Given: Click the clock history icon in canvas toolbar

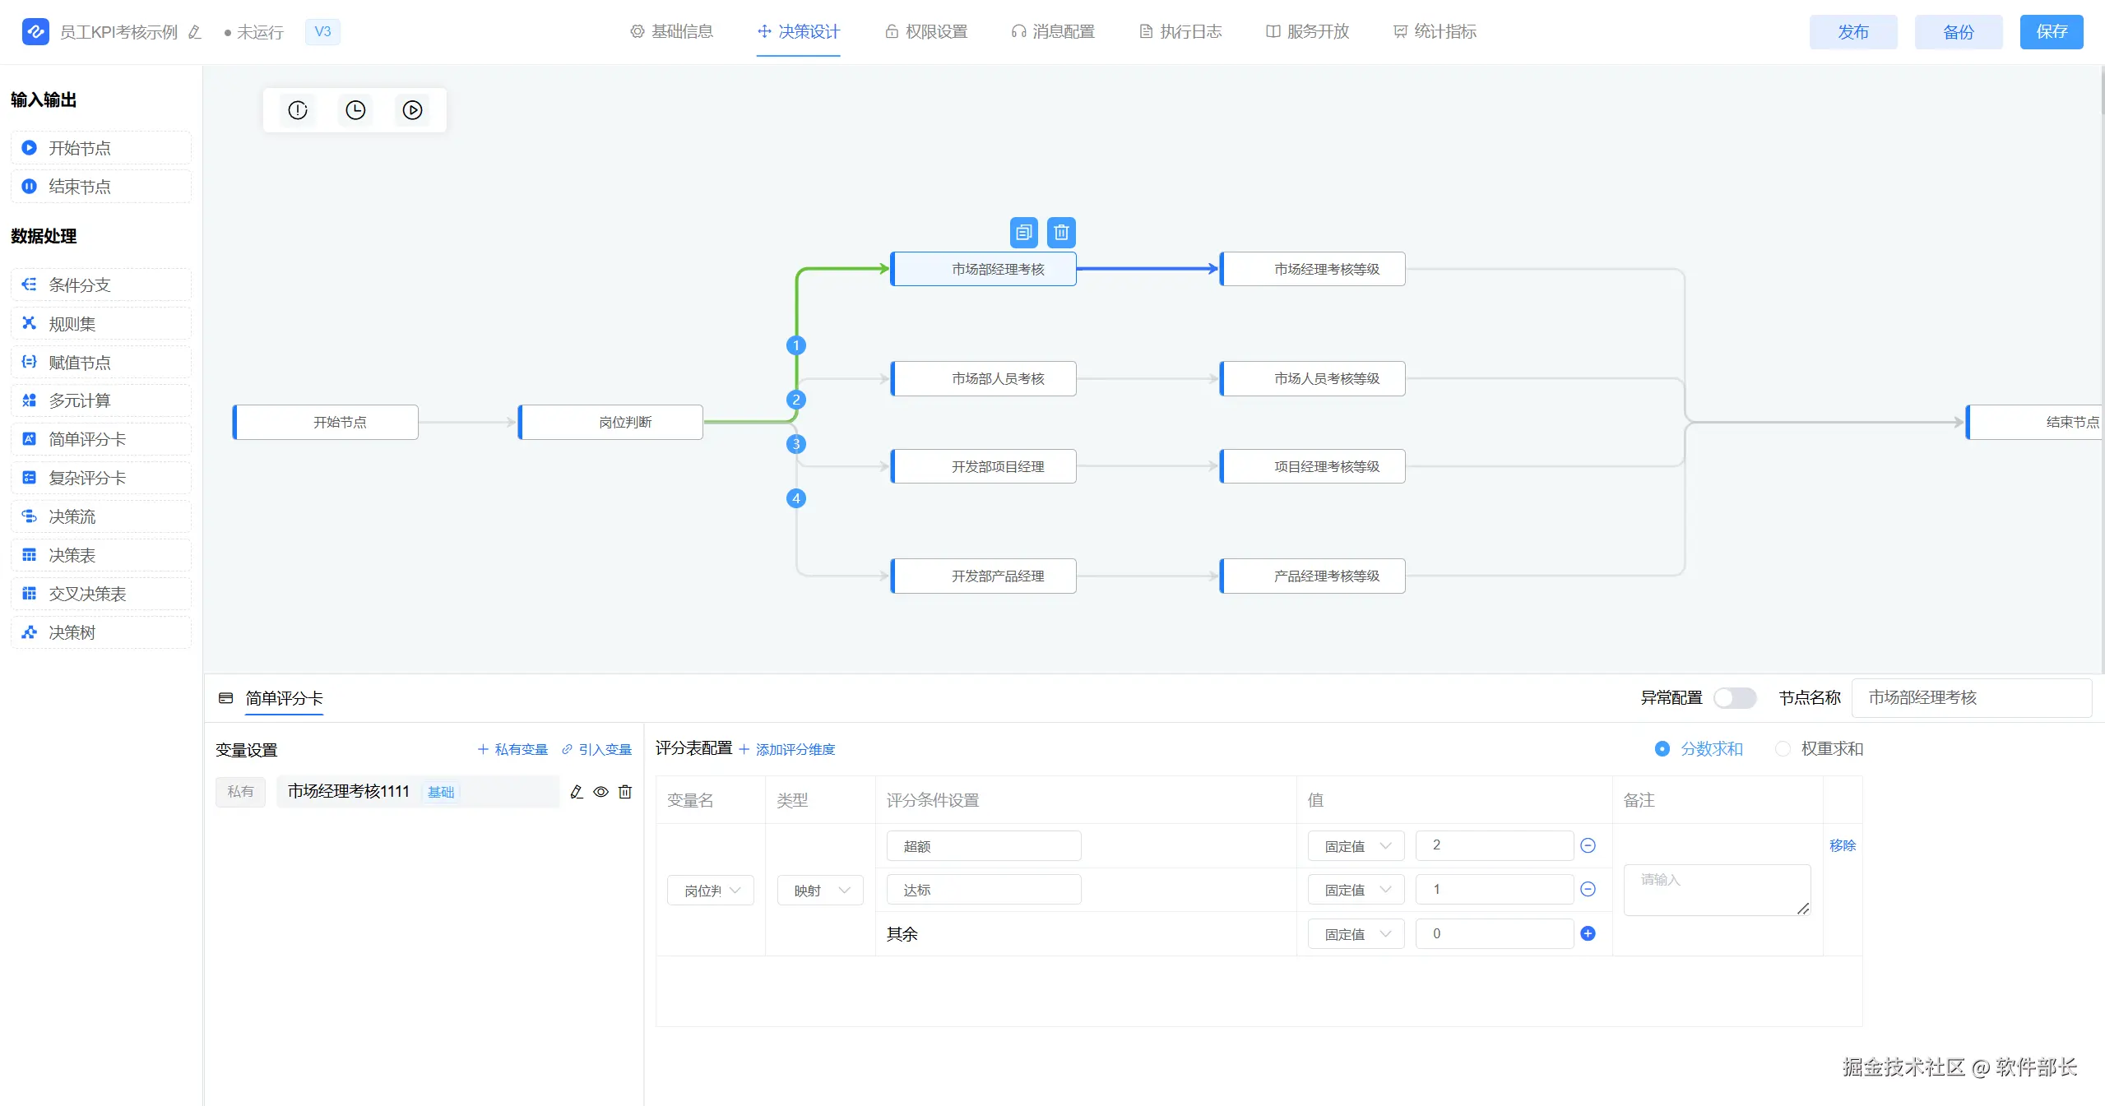Looking at the screenshot, I should tap(355, 110).
